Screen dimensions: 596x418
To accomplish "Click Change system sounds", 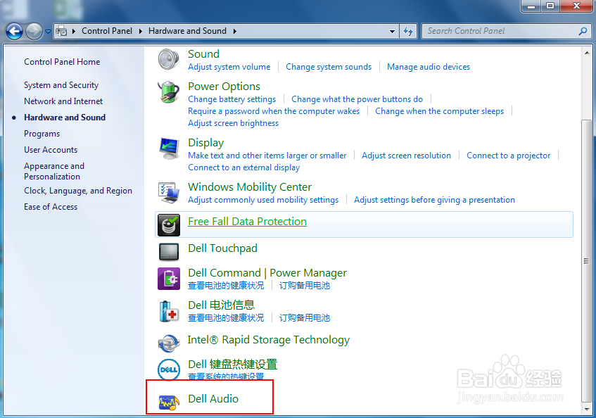I will [x=329, y=67].
